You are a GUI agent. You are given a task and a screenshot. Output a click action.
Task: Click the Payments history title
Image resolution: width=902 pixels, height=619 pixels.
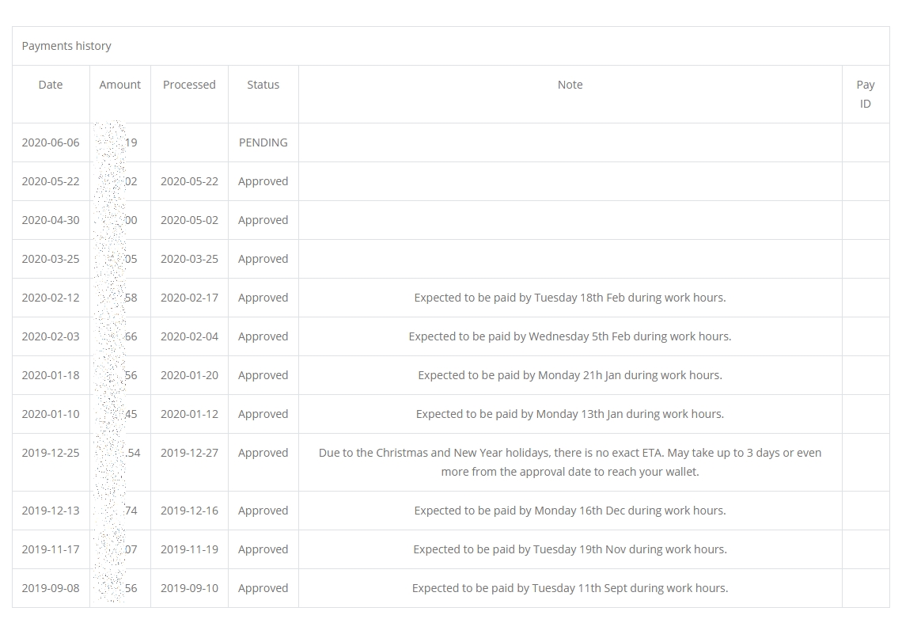[66, 46]
